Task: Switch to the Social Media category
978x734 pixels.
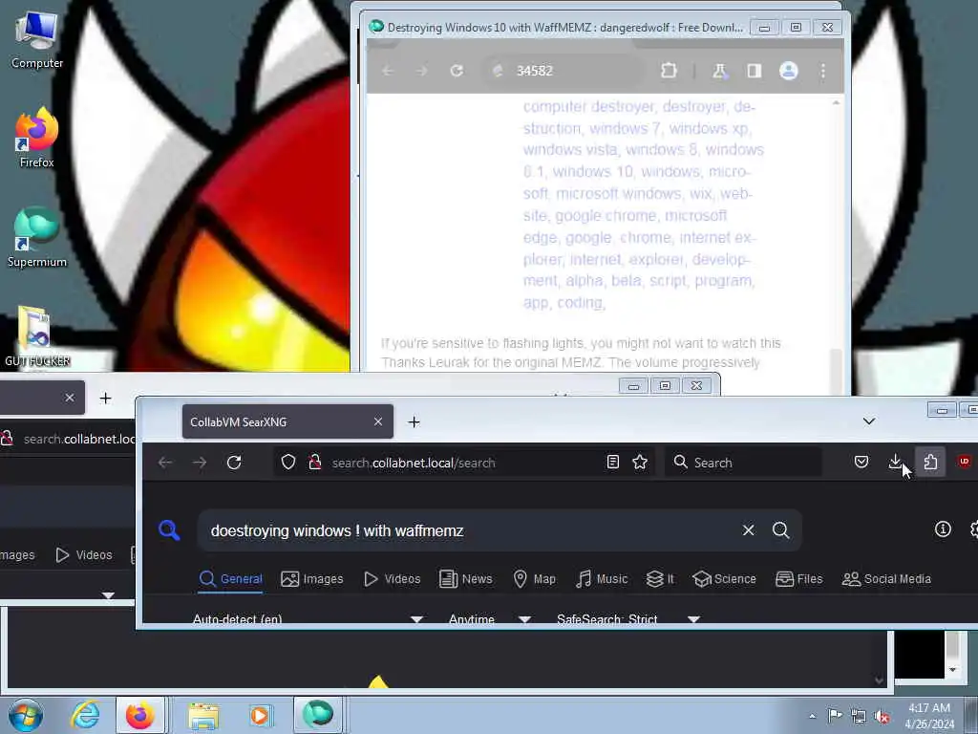Action: point(886,579)
